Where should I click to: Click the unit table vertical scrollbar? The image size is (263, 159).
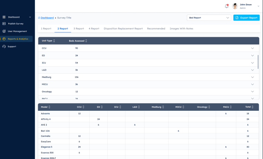(258, 61)
